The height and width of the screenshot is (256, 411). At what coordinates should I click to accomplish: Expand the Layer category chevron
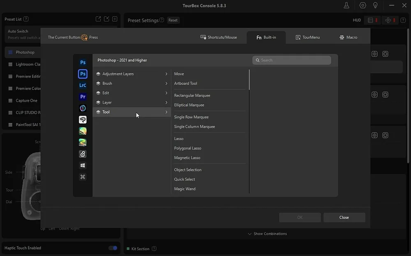point(166,102)
